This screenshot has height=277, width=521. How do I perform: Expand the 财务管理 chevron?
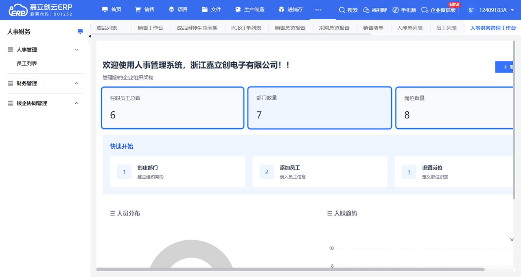77,84
